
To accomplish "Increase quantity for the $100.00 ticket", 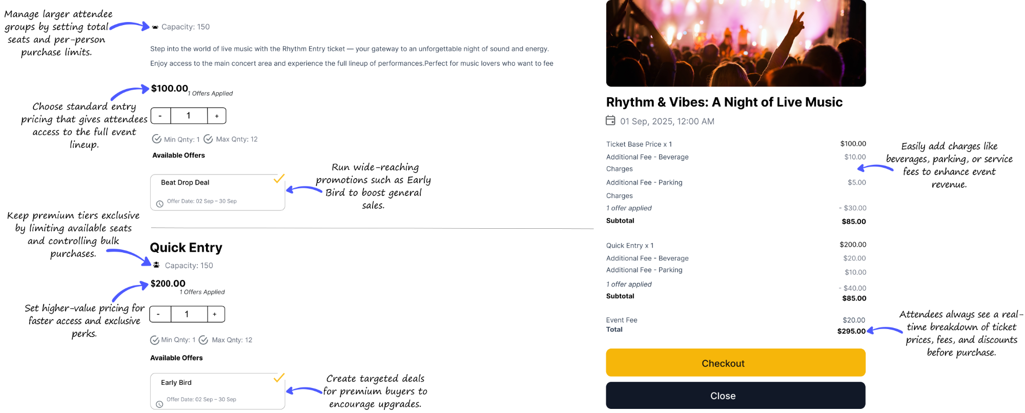I will point(217,116).
